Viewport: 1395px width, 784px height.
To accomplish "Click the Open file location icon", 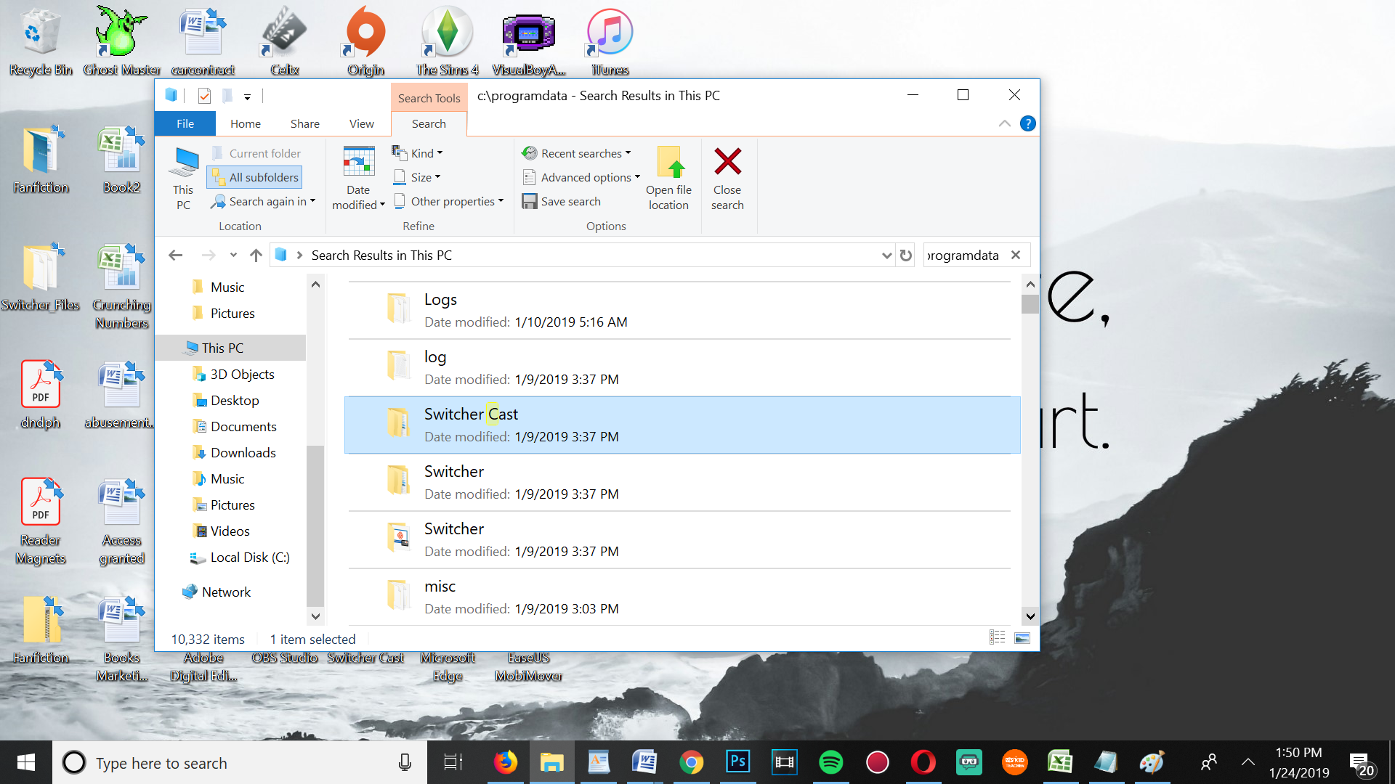I will click(x=669, y=162).
